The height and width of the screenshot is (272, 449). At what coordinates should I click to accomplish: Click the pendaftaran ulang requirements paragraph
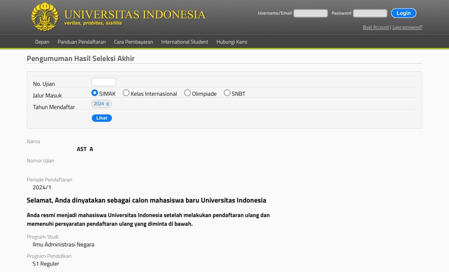(148, 219)
